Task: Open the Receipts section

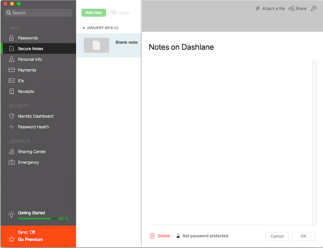Action: pyautogui.click(x=39, y=92)
